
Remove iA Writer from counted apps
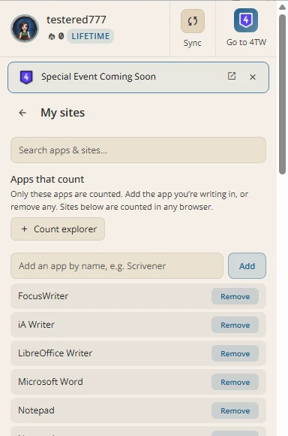tap(235, 325)
